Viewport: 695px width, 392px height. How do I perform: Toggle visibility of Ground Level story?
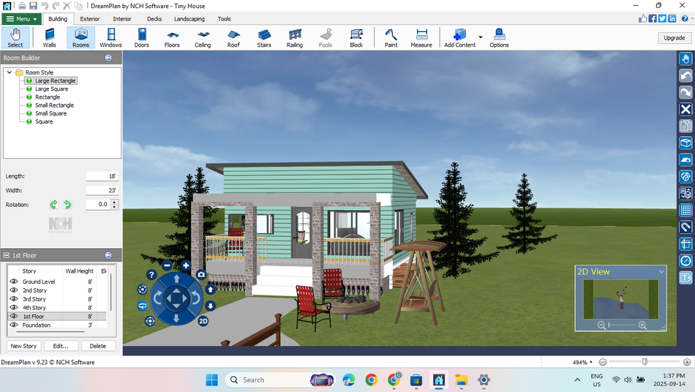14,282
